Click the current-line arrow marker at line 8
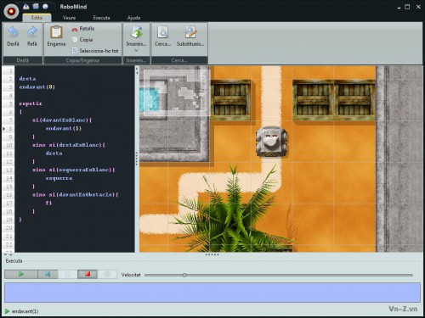Screen dimensions: 425x318 (4, 129)
